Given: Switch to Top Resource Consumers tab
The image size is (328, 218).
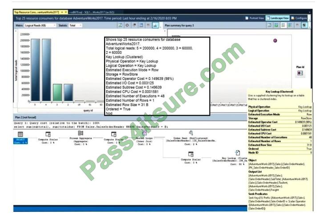Looking at the screenshot, I should 36,12.
